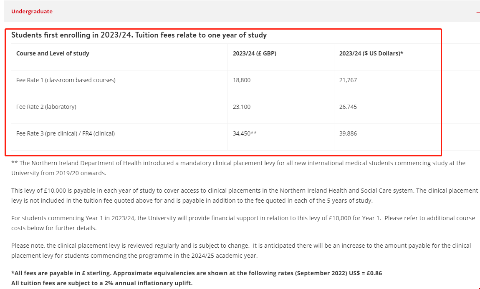Click the 'Students first enrolling in 2023/24' heading
480x289 pixels.
coord(139,35)
